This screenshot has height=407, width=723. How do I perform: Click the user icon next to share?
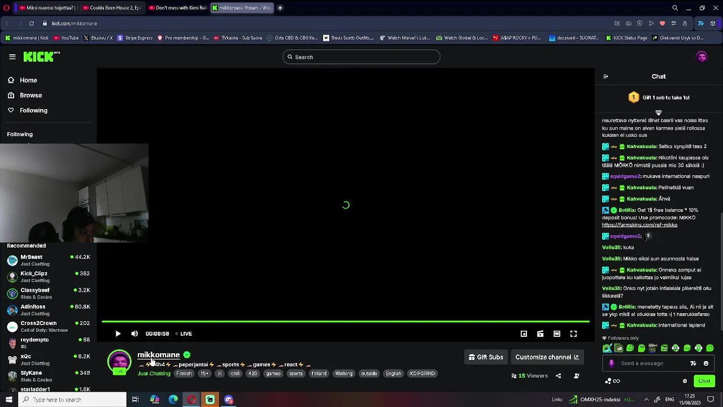[x=576, y=376]
